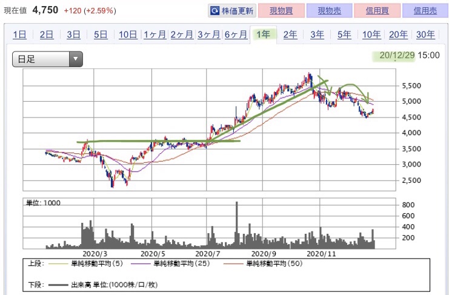Click the current price 4,750 value

[45, 10]
